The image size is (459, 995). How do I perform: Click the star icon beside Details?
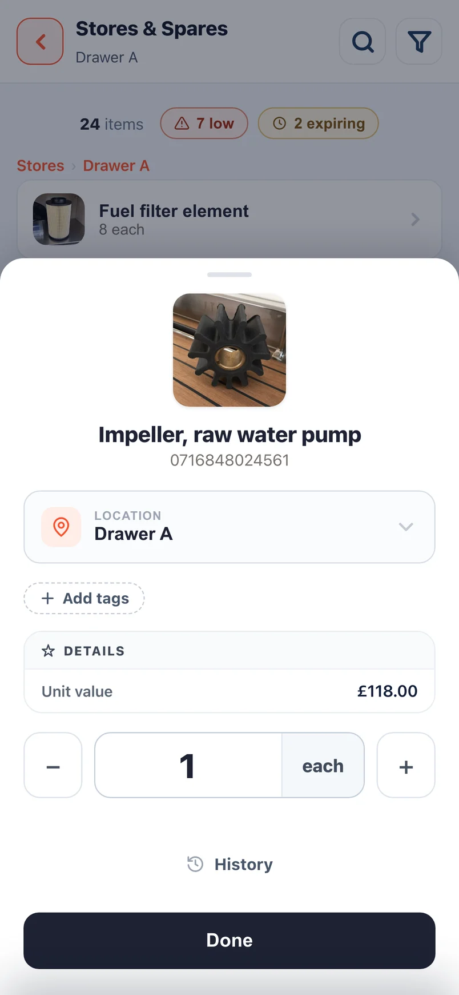pos(49,651)
